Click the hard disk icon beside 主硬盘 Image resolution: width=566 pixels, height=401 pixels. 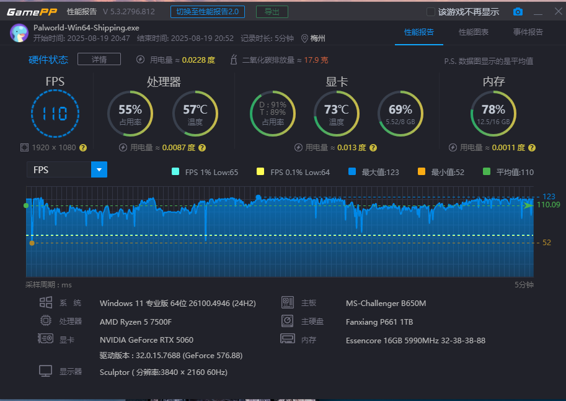[288, 321]
